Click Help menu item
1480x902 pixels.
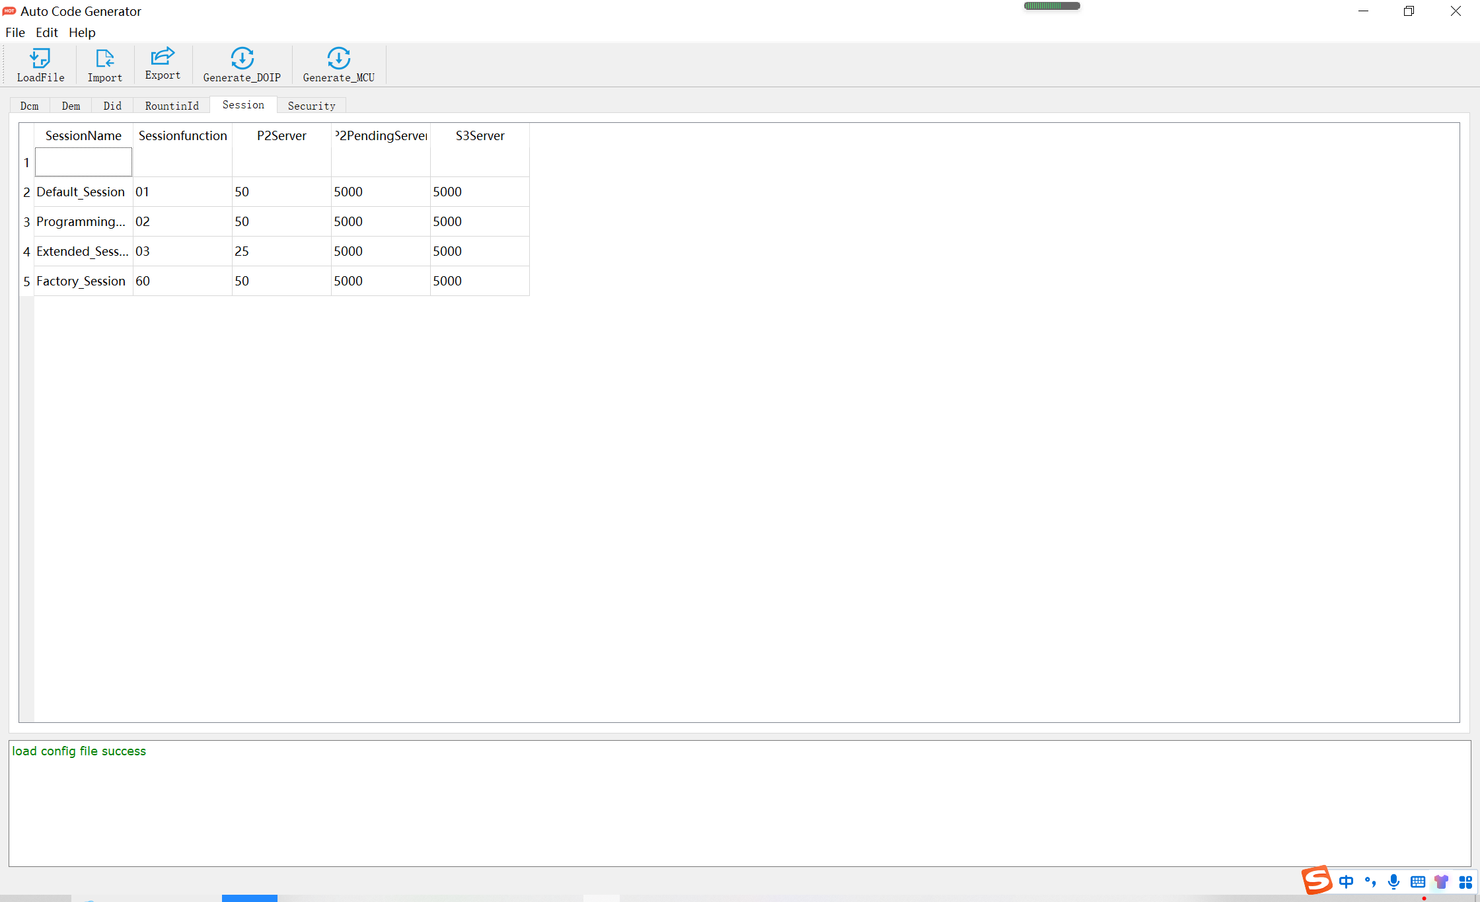click(x=81, y=32)
